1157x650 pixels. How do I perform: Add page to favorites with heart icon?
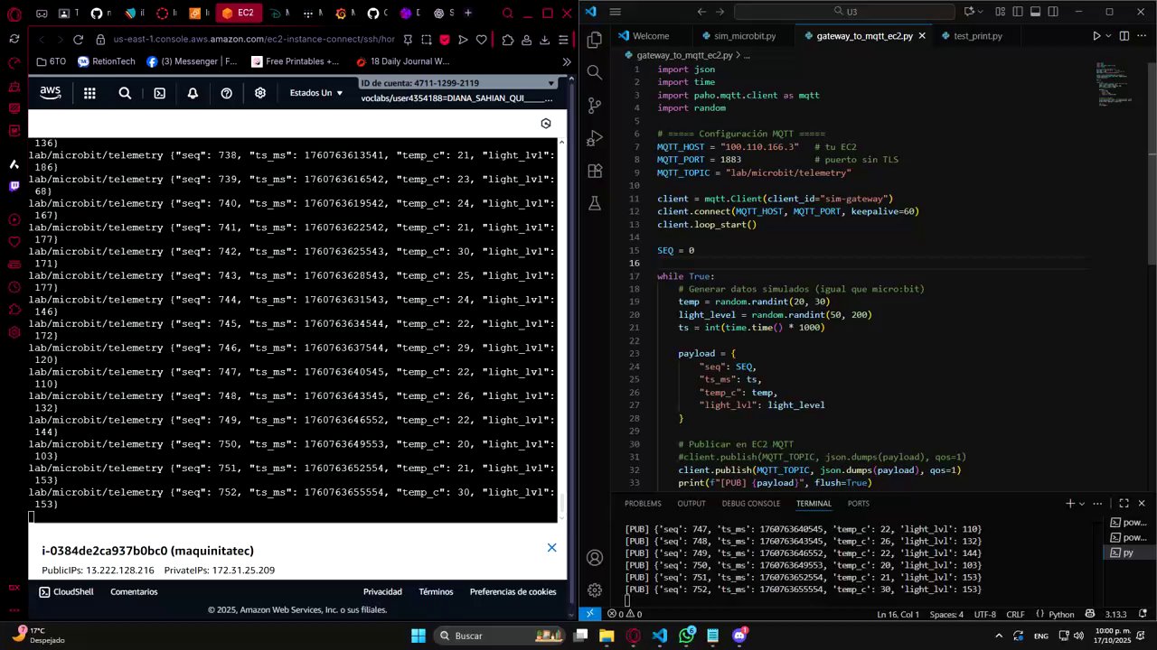[x=481, y=40]
